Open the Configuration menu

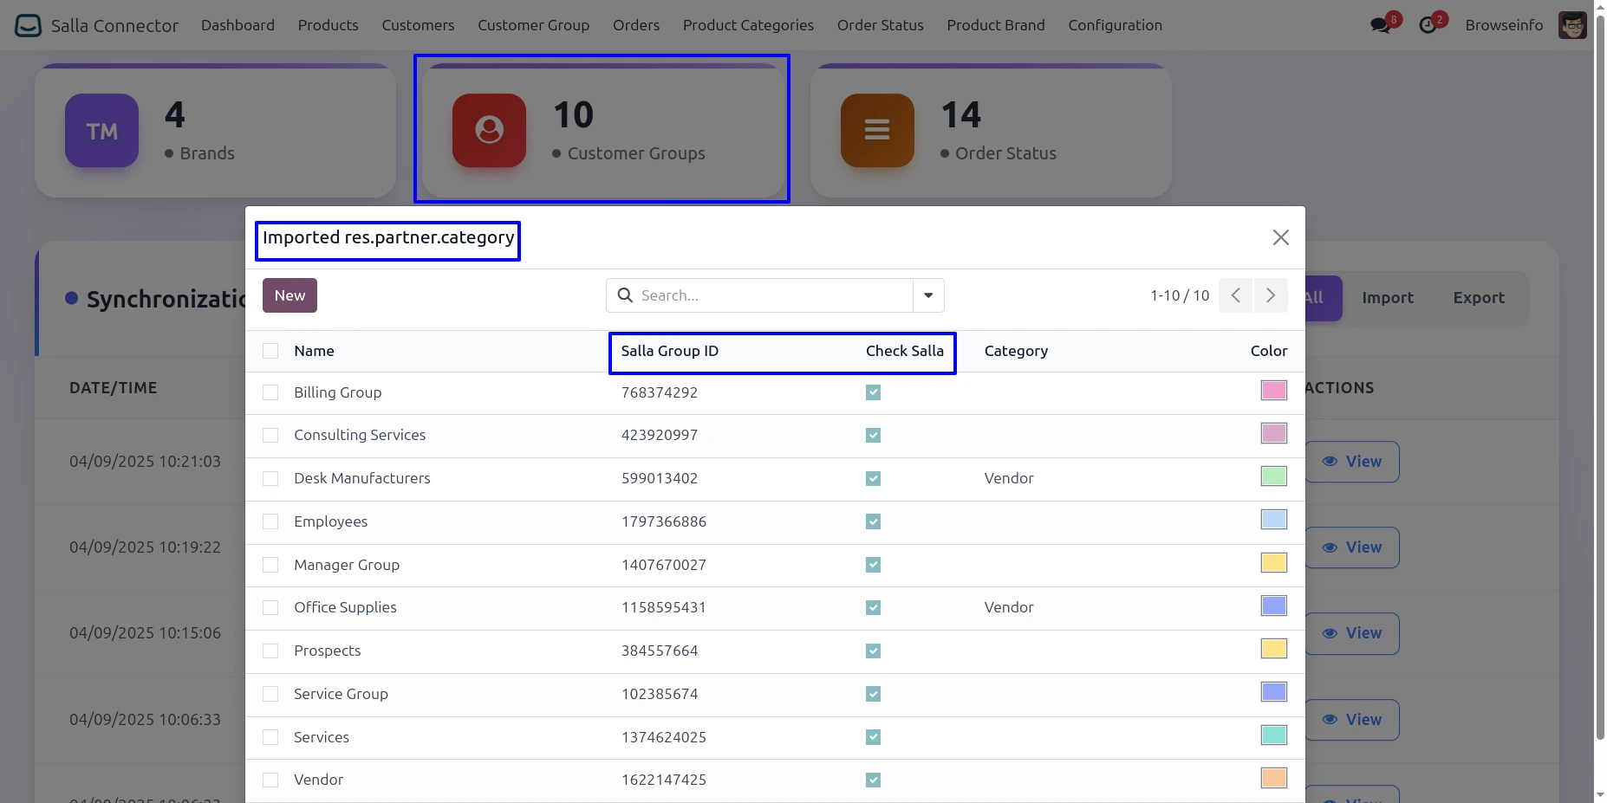1115,25
